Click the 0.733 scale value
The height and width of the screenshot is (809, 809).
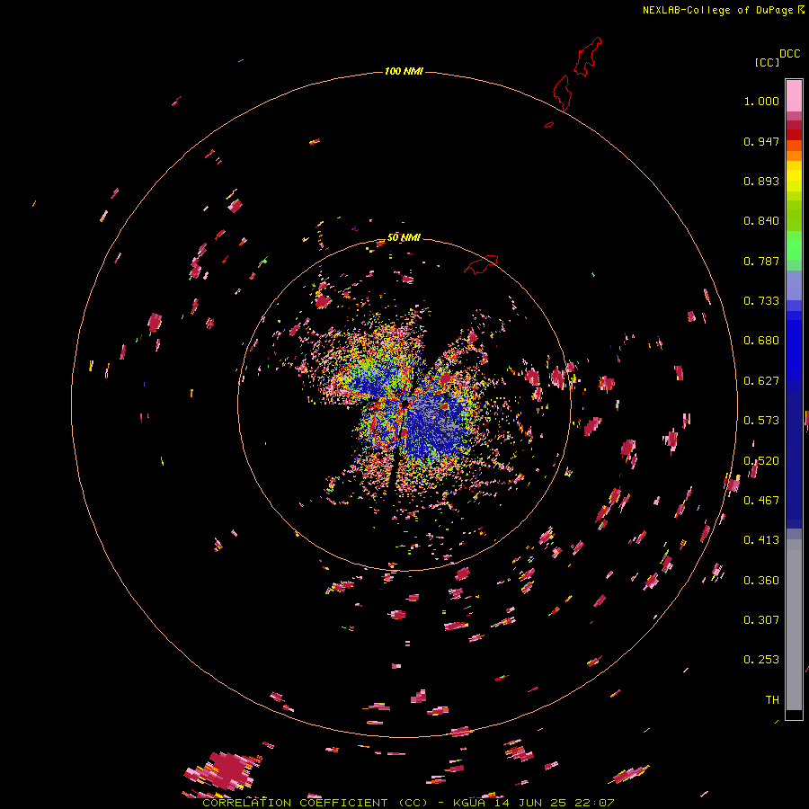point(761,301)
